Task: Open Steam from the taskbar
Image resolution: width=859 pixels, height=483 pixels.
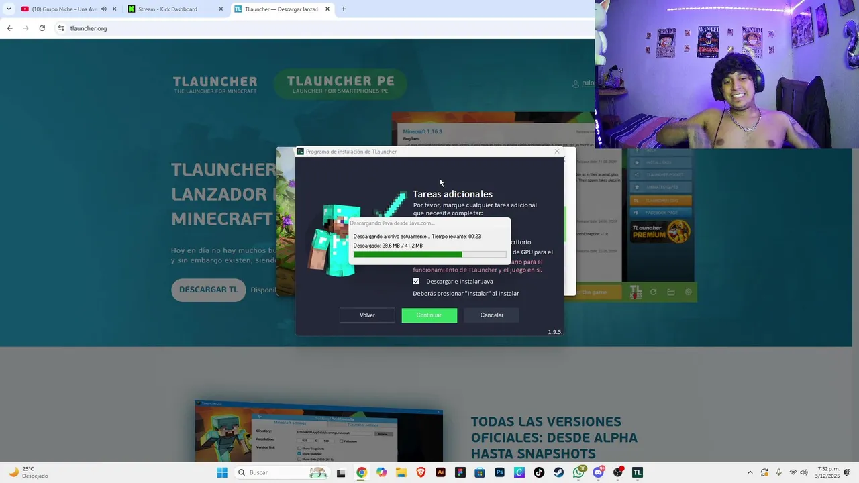Action: (x=558, y=472)
